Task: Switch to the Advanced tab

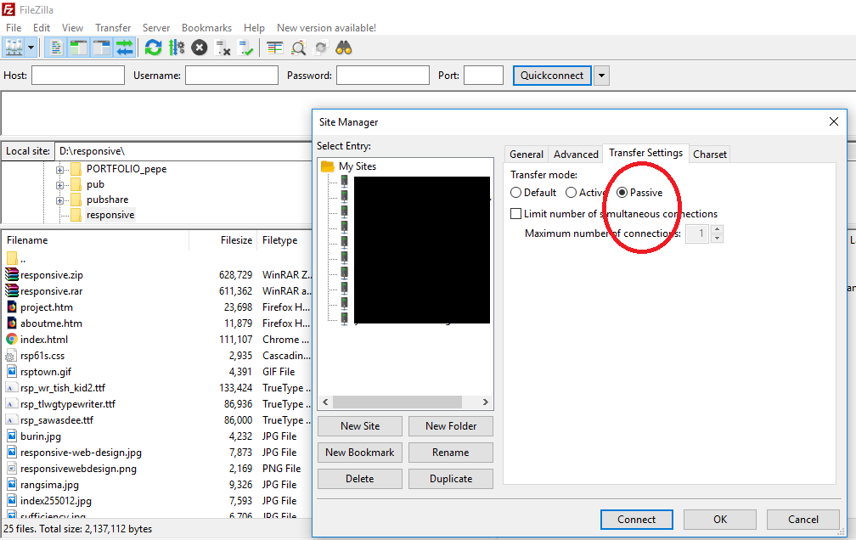Action: tap(576, 154)
